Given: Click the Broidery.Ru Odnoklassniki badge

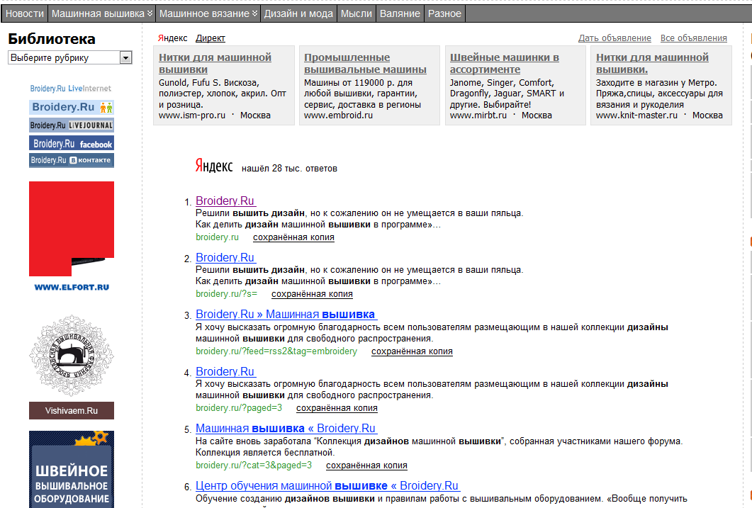Looking at the screenshot, I should point(72,107).
